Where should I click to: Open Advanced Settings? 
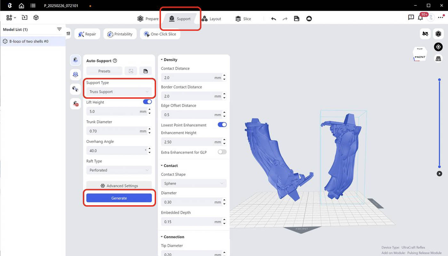click(x=119, y=186)
